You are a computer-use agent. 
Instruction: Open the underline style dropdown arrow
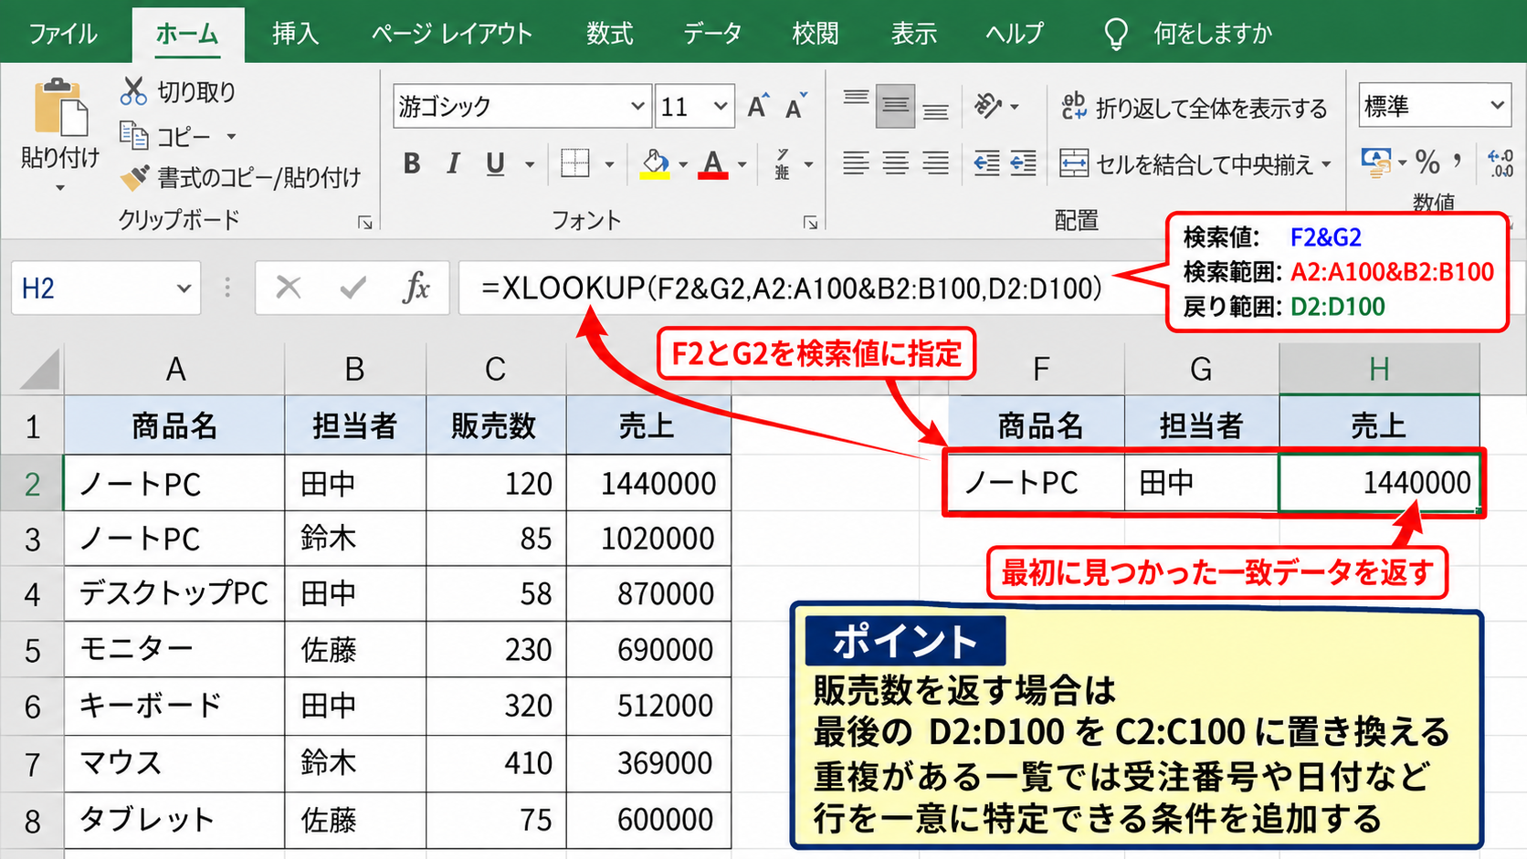[529, 165]
